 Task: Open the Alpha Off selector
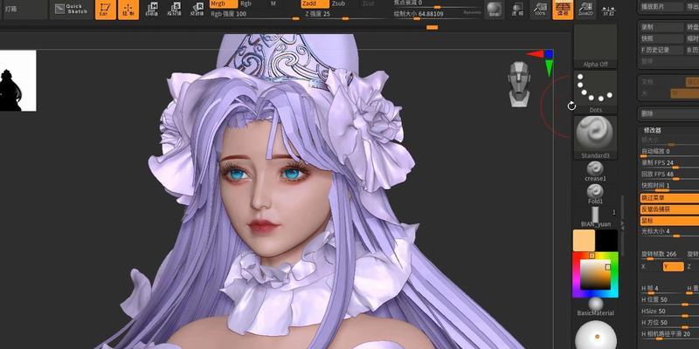[x=595, y=46]
